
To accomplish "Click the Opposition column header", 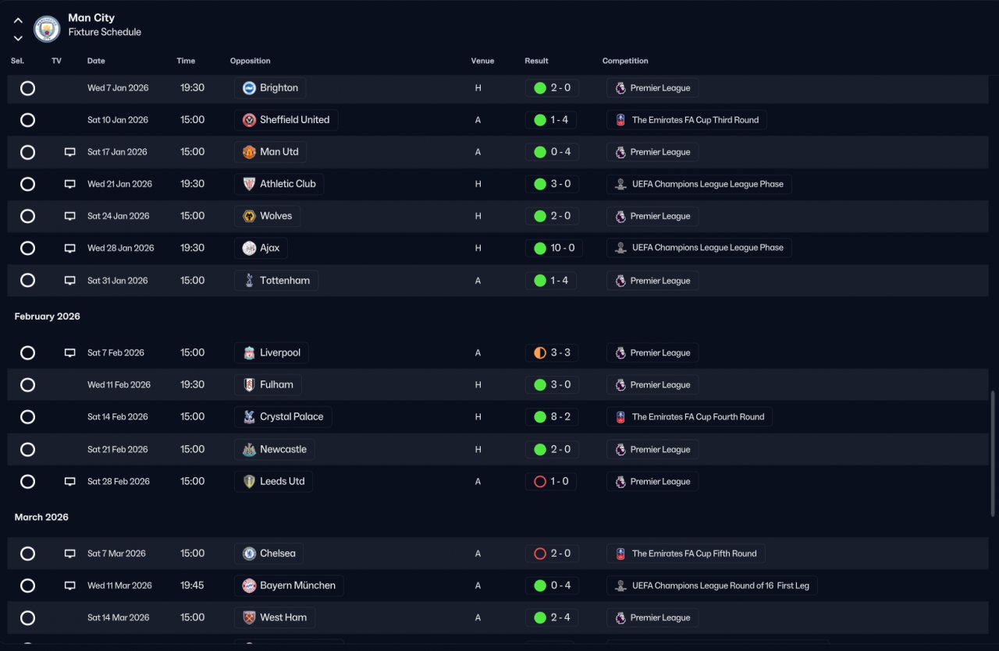I will pos(250,61).
